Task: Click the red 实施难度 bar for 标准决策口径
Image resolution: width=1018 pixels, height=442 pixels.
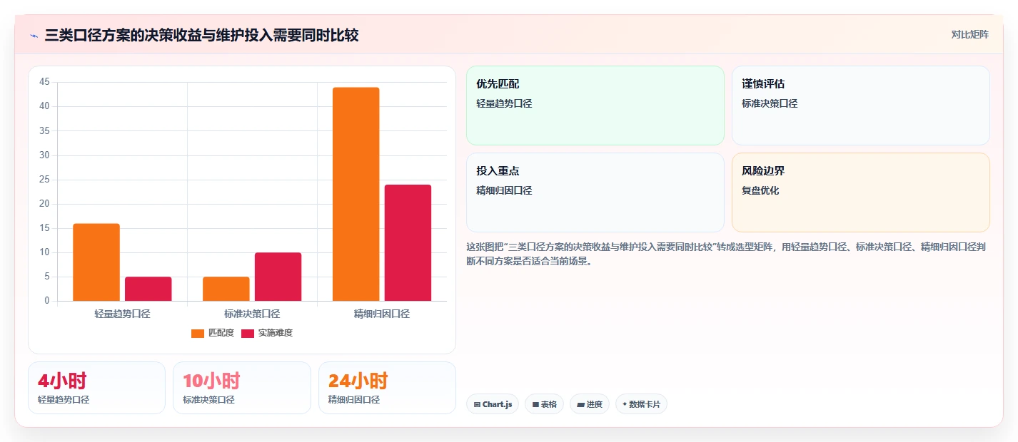Action: [x=278, y=277]
